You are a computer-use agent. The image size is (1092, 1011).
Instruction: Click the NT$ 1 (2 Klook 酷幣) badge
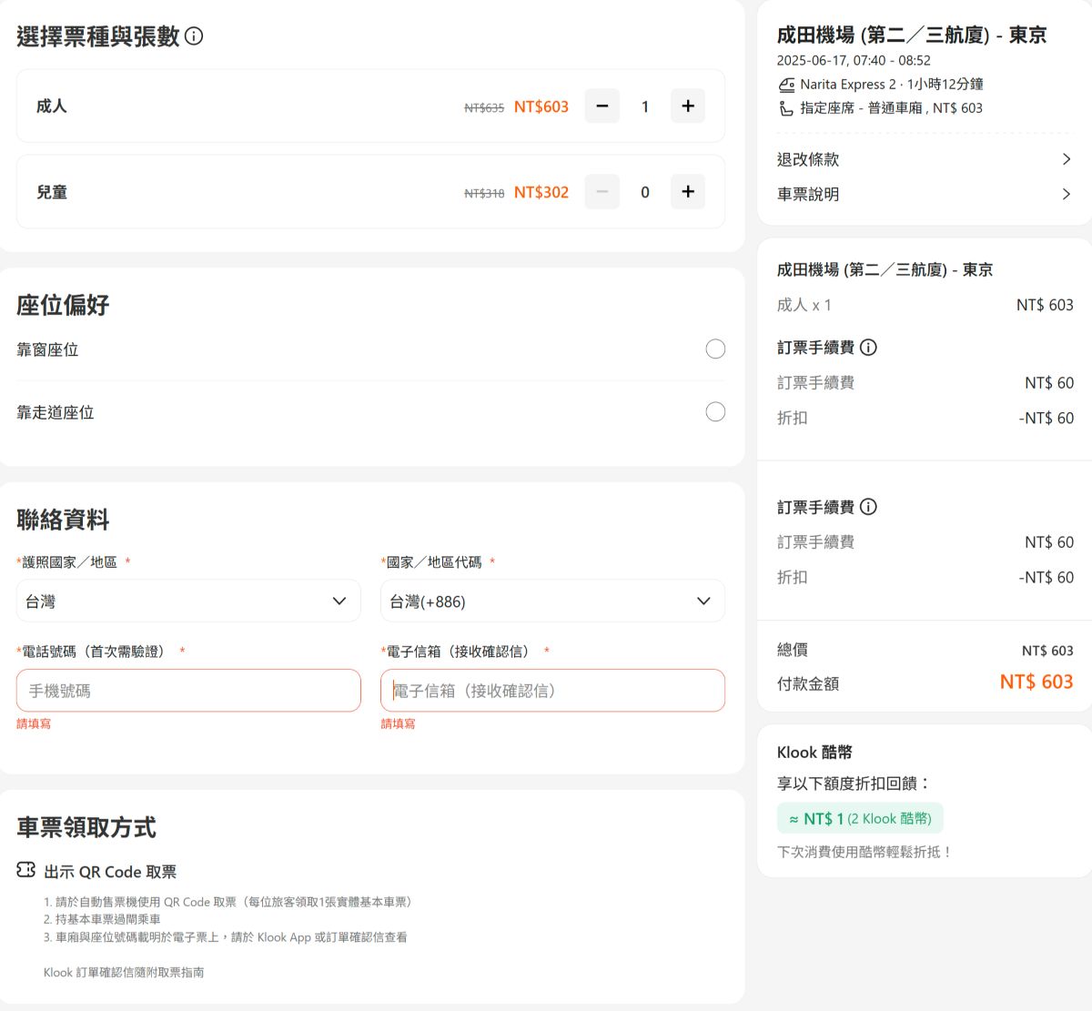coord(860,818)
